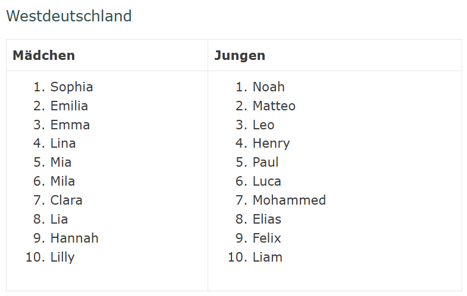467x296 pixels.
Task: Click the name Henry
Action: [x=271, y=144]
